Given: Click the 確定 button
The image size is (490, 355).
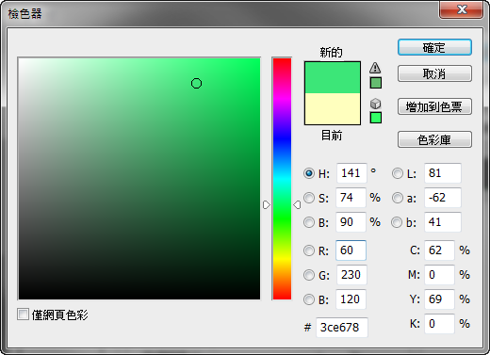Looking at the screenshot, I should [434, 47].
